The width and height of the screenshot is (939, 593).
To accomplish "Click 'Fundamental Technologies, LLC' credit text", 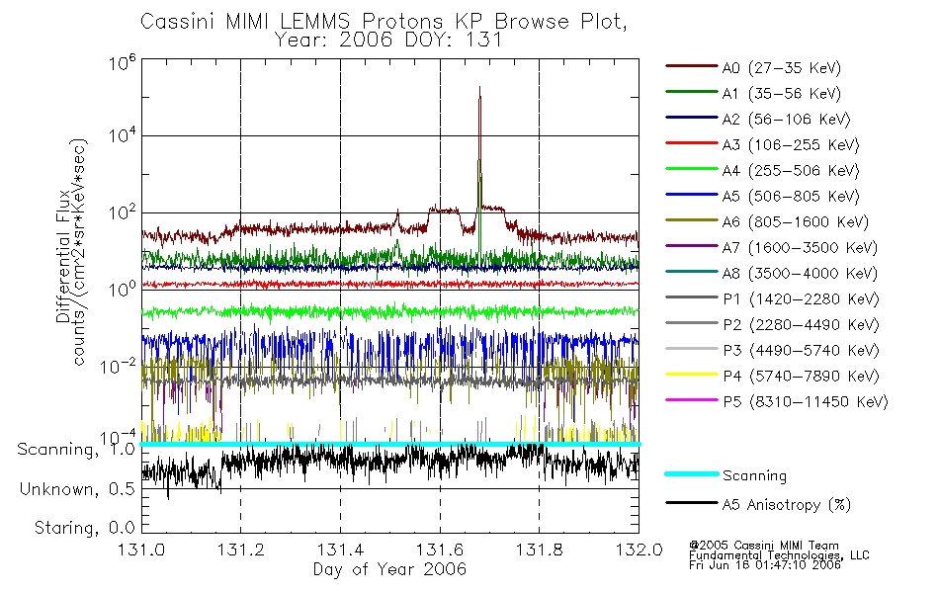I will [779, 555].
